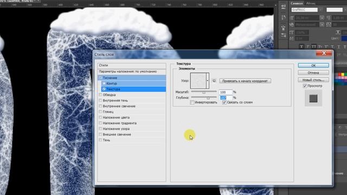Select Стили at top of effects list

tap(132, 66)
